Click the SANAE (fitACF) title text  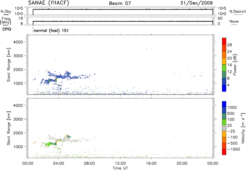tap(49, 3)
